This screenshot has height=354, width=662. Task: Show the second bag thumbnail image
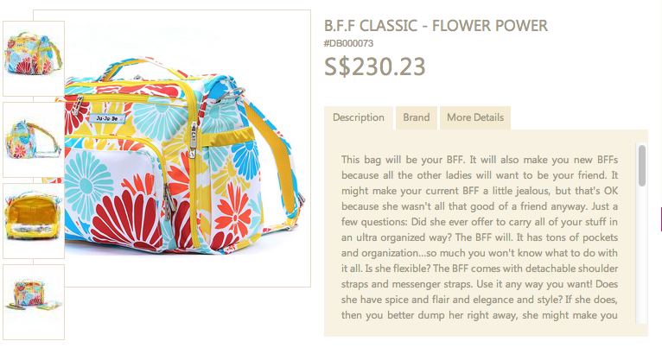point(33,139)
